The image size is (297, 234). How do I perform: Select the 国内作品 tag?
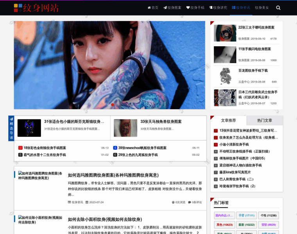pos(224,216)
